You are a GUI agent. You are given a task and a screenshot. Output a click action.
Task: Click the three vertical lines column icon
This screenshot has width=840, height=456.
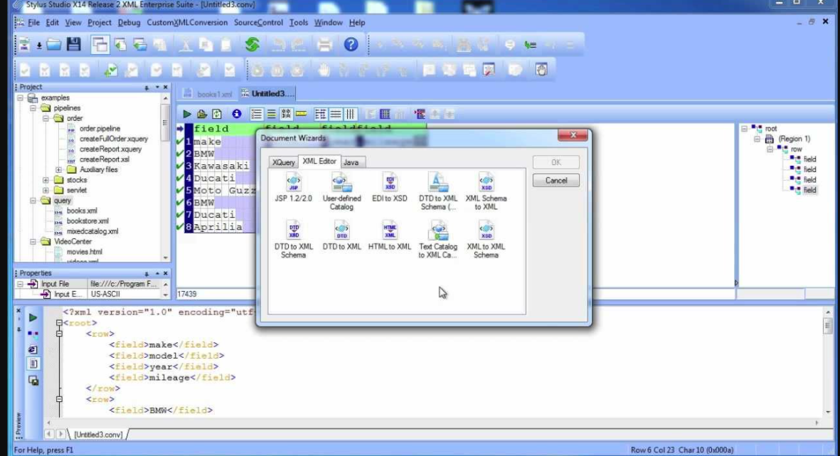350,114
